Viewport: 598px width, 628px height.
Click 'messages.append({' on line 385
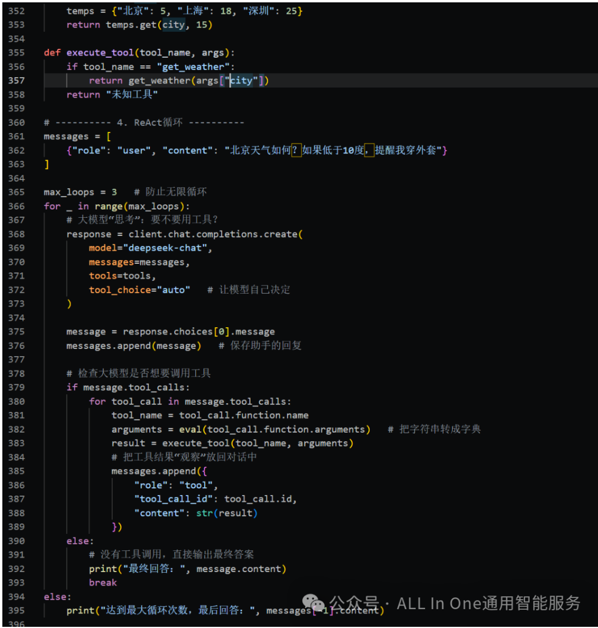click(159, 471)
